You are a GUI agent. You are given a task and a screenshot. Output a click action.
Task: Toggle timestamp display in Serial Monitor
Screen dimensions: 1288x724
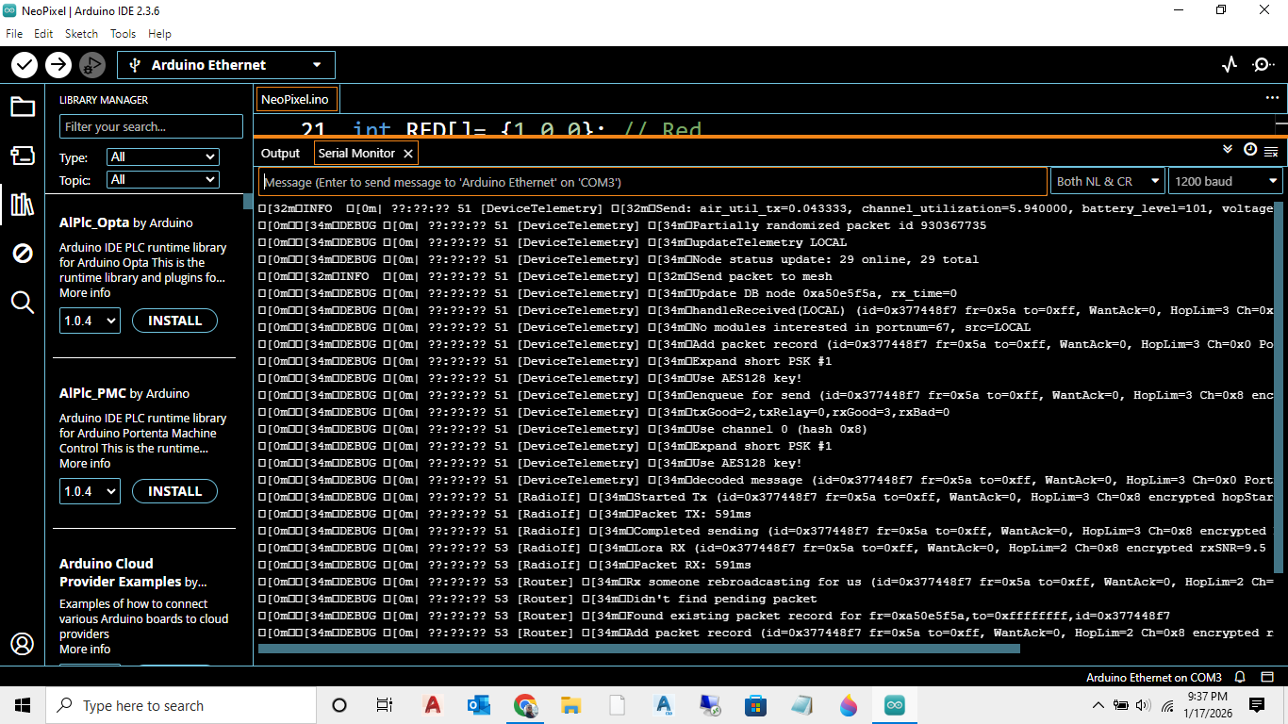(1250, 150)
